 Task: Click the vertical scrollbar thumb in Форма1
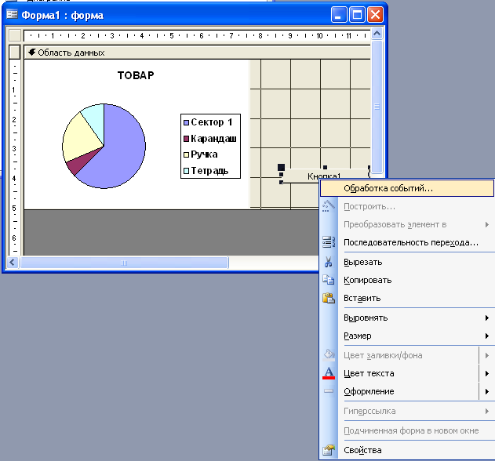tap(377, 107)
